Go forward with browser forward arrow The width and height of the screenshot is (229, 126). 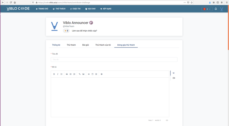coord(7,2)
